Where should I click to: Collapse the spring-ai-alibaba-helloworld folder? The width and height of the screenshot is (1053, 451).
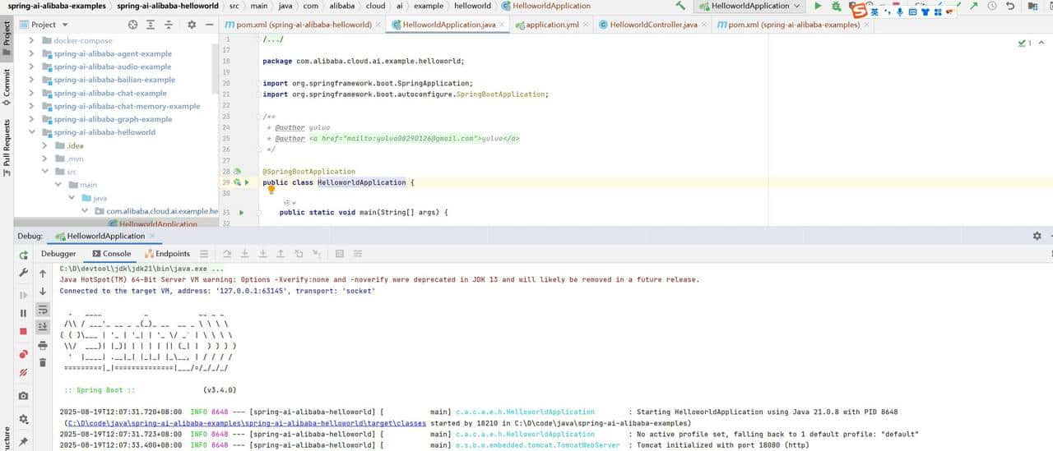tap(31, 132)
